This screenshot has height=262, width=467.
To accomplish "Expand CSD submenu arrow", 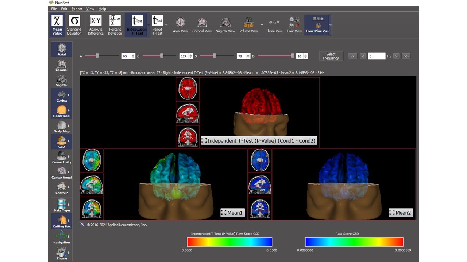I will coord(69,141).
